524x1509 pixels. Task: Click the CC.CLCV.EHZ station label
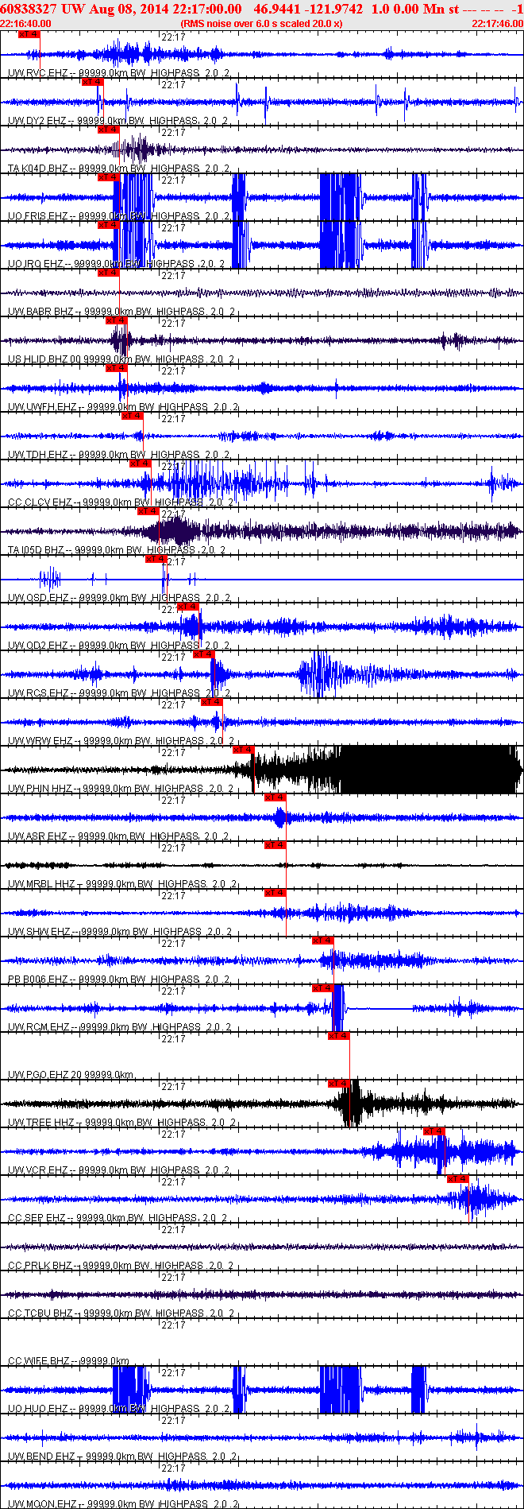click(x=40, y=502)
